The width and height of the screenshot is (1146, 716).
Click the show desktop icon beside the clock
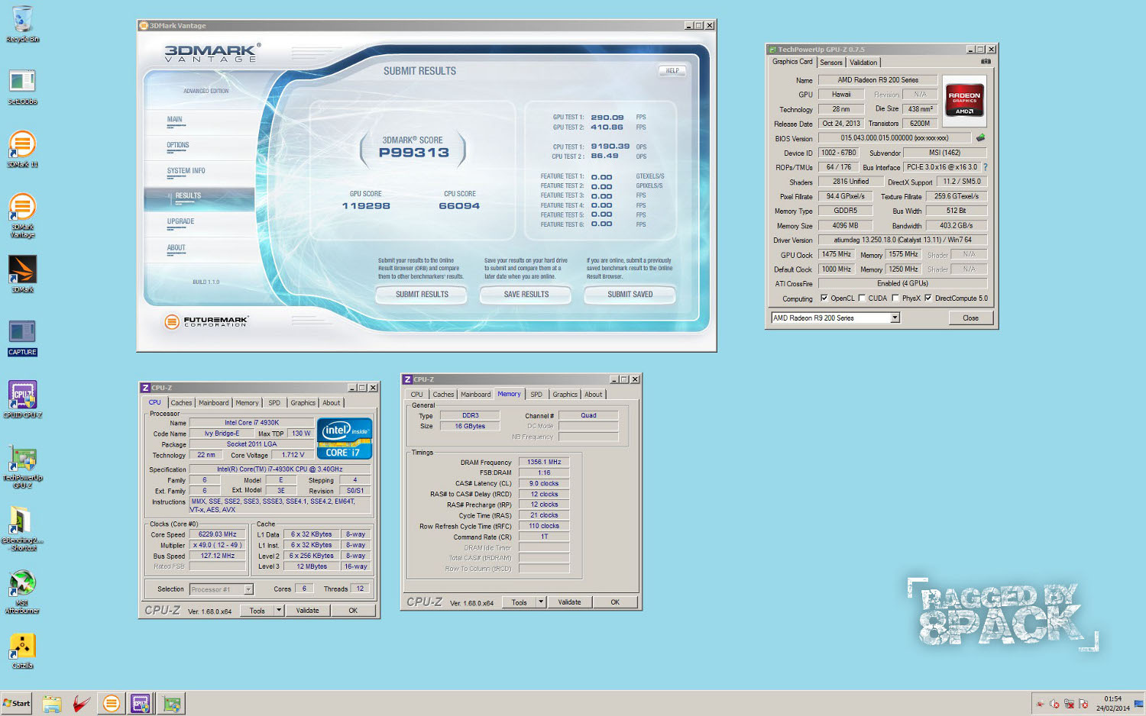(x=1138, y=703)
